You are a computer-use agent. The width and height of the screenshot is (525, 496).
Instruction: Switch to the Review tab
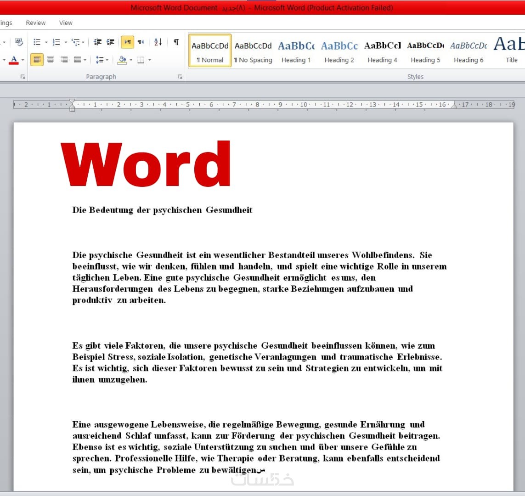pyautogui.click(x=35, y=23)
